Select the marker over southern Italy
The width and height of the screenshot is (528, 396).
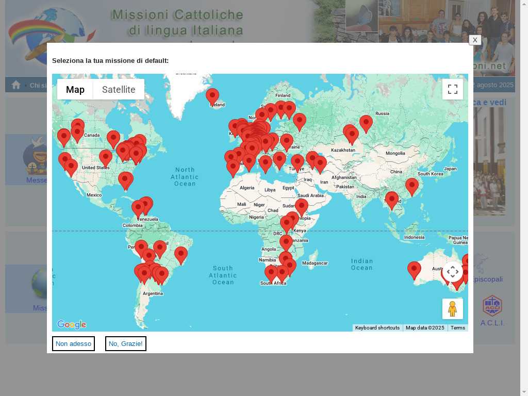point(266,163)
